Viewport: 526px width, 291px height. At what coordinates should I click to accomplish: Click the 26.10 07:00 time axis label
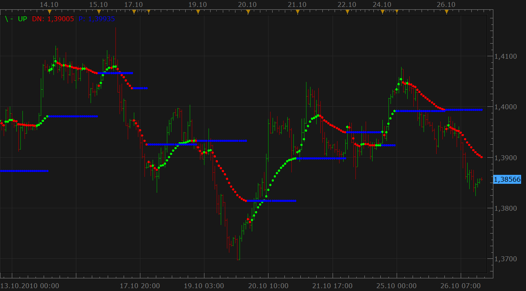click(x=461, y=286)
